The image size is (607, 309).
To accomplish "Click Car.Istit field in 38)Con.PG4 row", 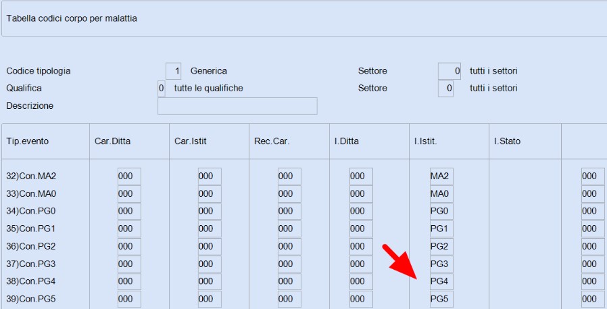I will point(210,281).
